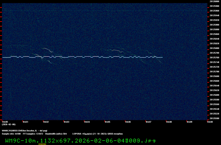The height and width of the screenshot is (145, 221).
Task: Click the Sample rate: 44100 text
Action: click(11, 134)
